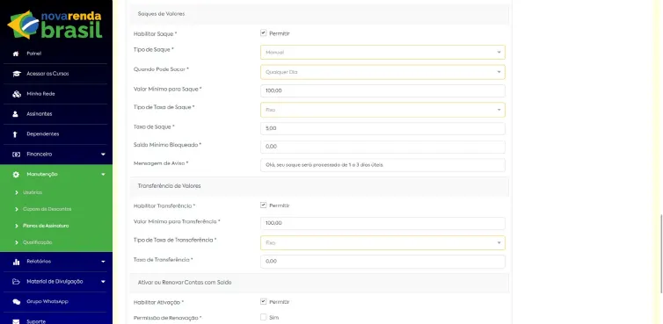This screenshot has height=324, width=663.
Task: Open the Cupons de Descontos link
Action: pyautogui.click(x=47, y=209)
